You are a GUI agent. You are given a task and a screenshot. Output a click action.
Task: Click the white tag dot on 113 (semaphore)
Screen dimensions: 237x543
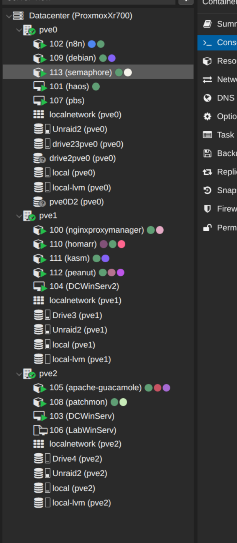[128, 72]
